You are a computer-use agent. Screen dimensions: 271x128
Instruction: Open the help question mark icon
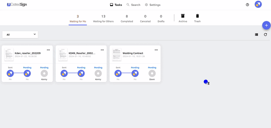(247, 5)
